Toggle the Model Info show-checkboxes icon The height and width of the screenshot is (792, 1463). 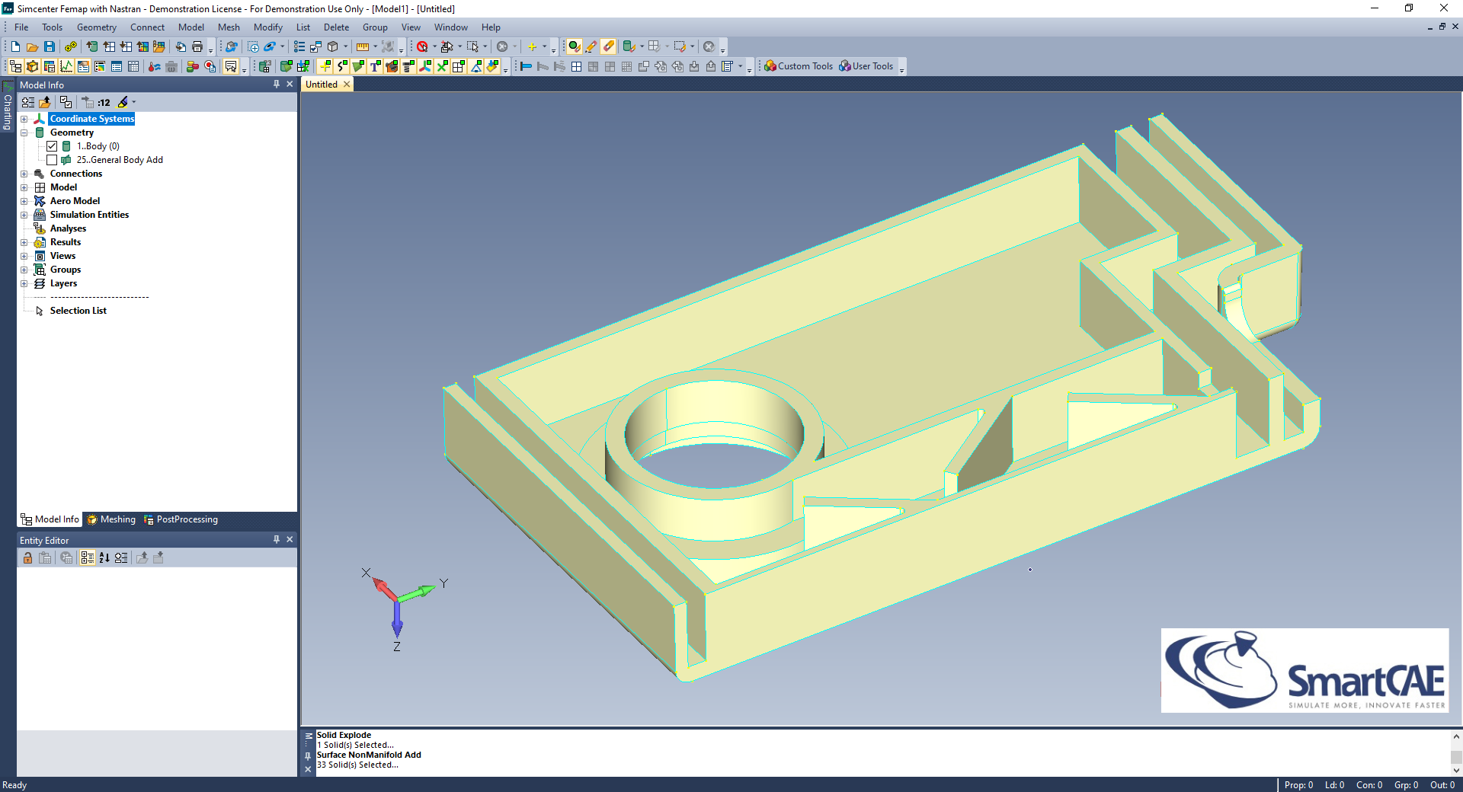pos(66,102)
